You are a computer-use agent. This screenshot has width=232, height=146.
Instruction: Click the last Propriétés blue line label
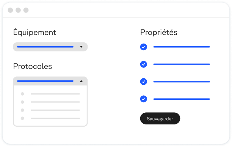tap(182, 99)
